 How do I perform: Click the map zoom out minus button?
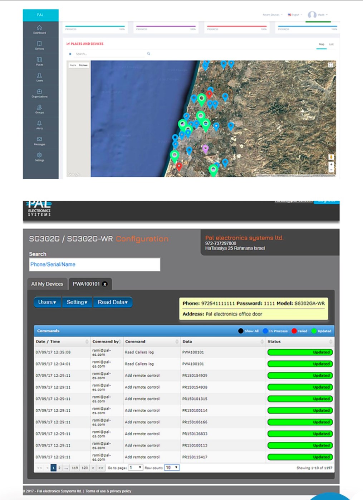[331, 170]
